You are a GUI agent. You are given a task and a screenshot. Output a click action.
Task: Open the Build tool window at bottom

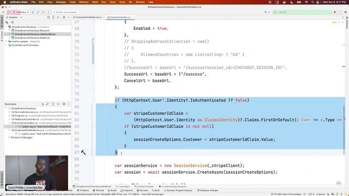(x=155, y=191)
